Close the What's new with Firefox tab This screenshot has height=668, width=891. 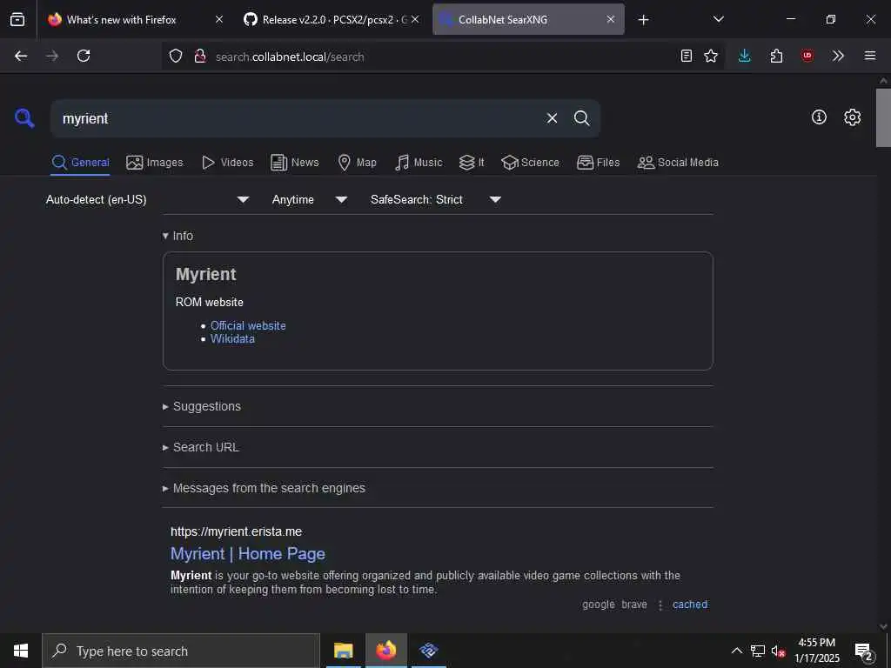218,19
